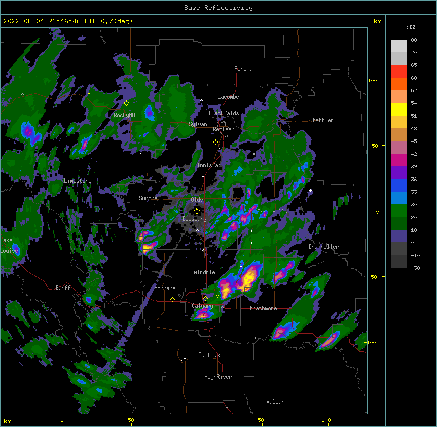Image resolution: width=437 pixels, height=427 pixels.
Task: Click the RedDeer city label
Action: pyautogui.click(x=223, y=129)
